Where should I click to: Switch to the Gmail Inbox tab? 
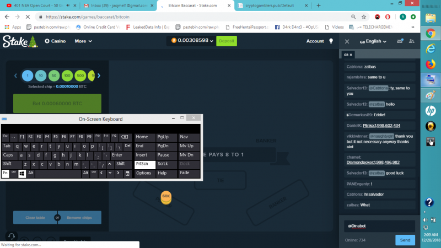(118, 6)
